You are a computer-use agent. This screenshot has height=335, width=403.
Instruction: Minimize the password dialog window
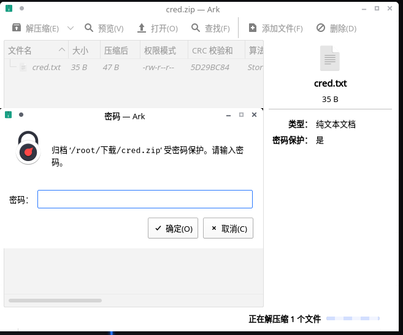point(228,116)
